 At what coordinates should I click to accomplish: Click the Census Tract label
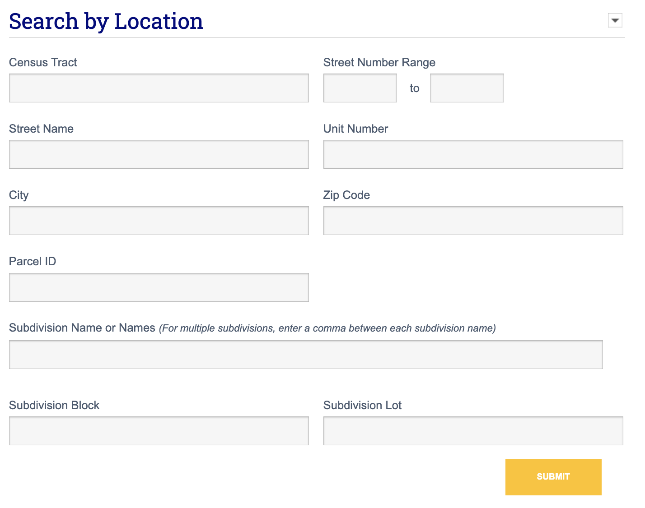[43, 62]
